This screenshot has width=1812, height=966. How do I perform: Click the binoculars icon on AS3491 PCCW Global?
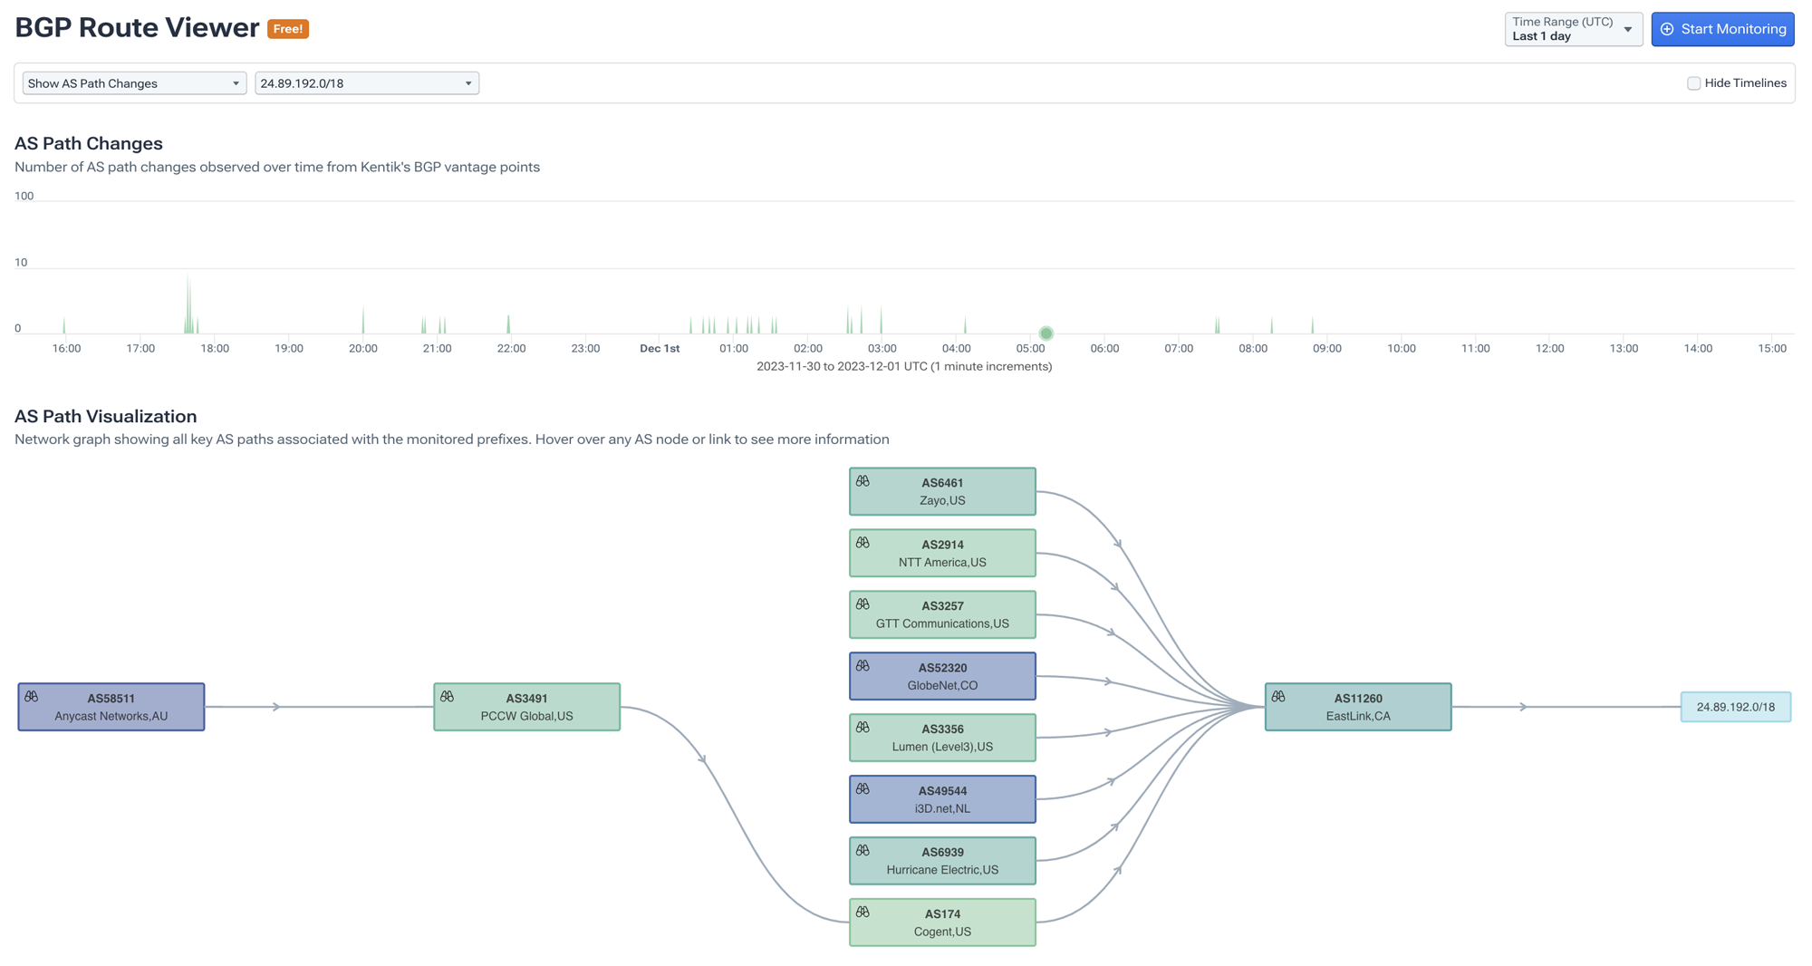pyautogui.click(x=448, y=697)
